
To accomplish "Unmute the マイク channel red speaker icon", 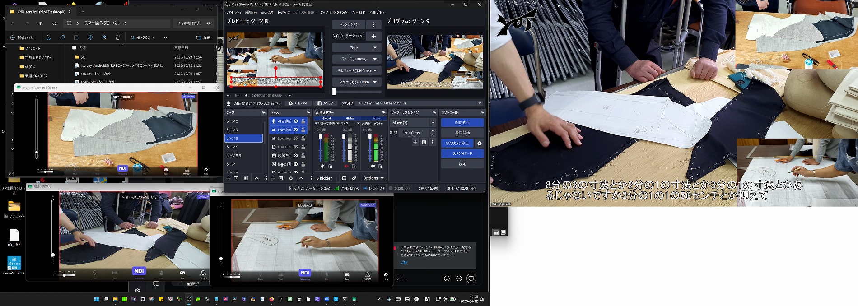I will (x=347, y=166).
